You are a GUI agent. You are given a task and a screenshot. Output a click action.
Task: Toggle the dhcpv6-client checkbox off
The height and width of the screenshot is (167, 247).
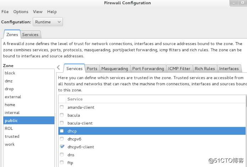pos(62,147)
